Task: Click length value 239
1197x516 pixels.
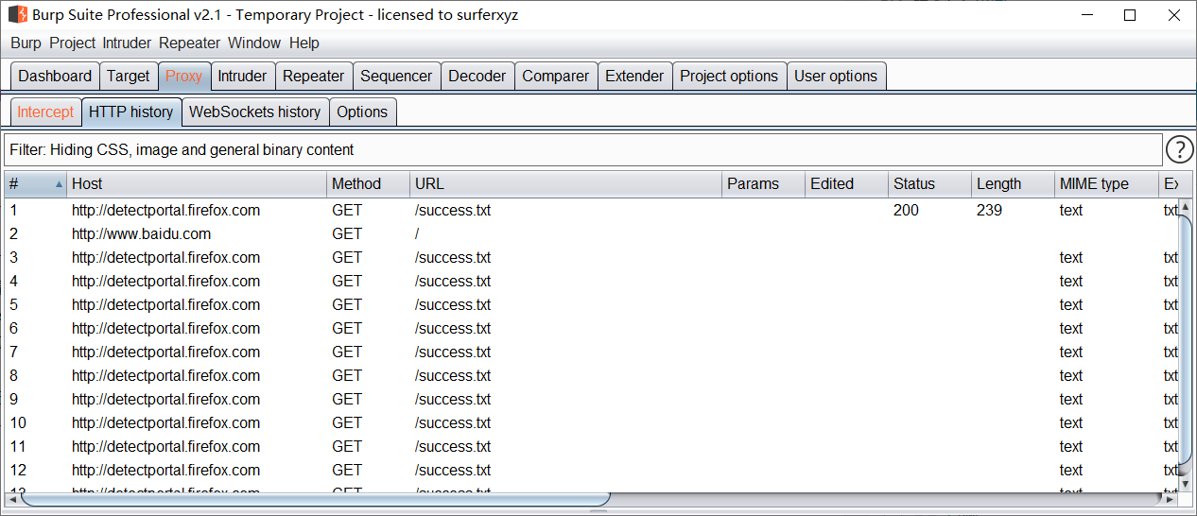Action: coord(989,210)
